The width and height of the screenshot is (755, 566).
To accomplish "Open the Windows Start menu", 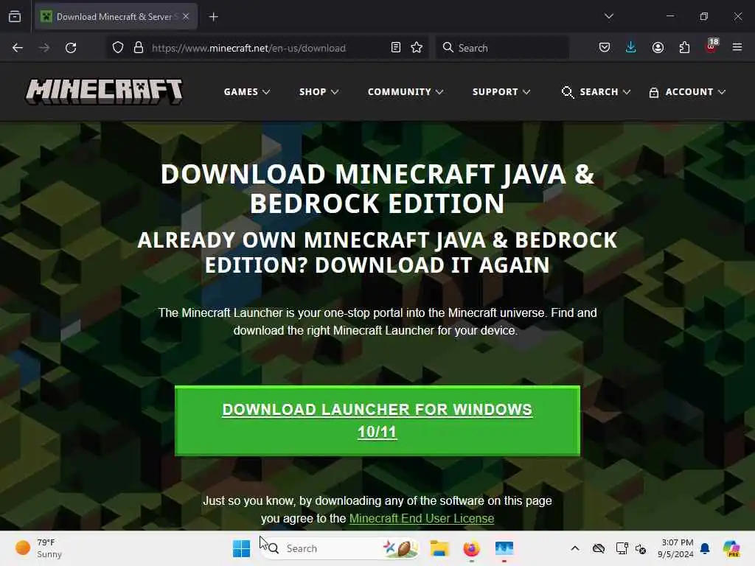I will point(241,548).
